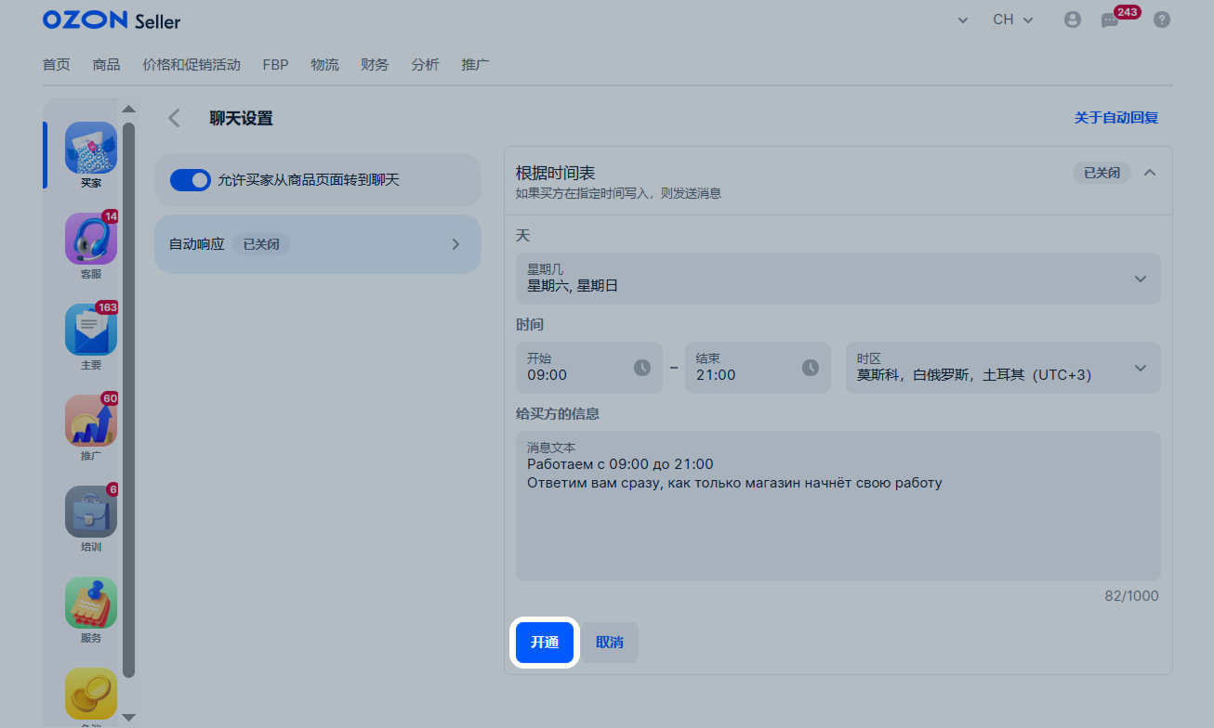The width and height of the screenshot is (1214, 728).
Task: Open the 关于自动回复 link
Action: tap(1115, 118)
